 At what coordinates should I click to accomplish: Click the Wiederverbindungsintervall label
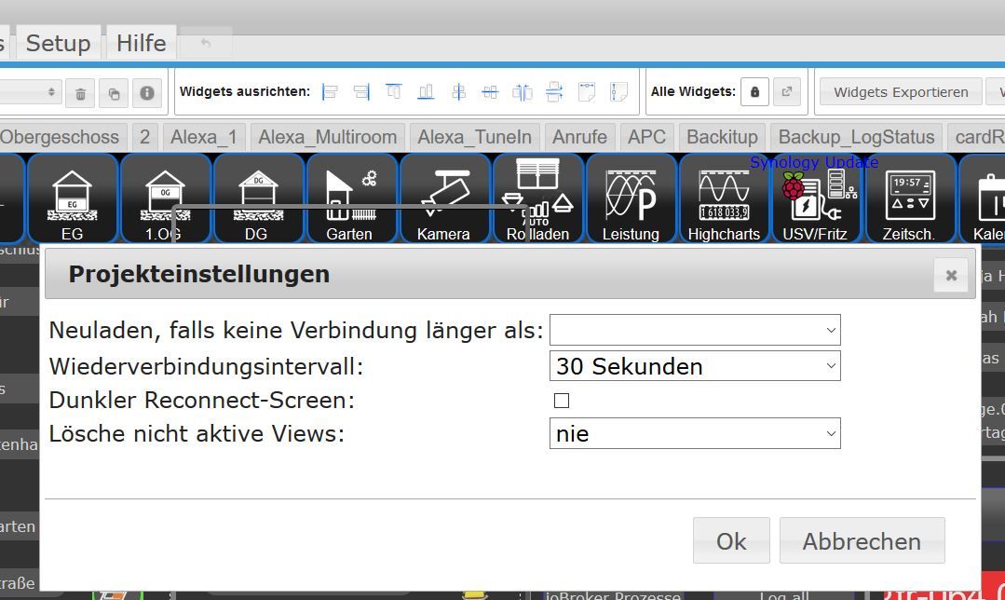tap(207, 367)
